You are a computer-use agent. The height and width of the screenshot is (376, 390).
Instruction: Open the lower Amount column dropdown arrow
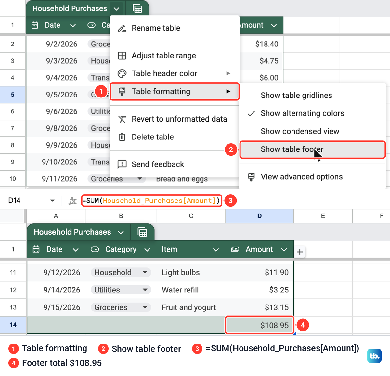click(284, 250)
